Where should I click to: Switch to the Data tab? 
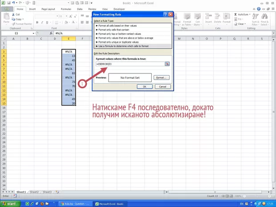pos(80,9)
